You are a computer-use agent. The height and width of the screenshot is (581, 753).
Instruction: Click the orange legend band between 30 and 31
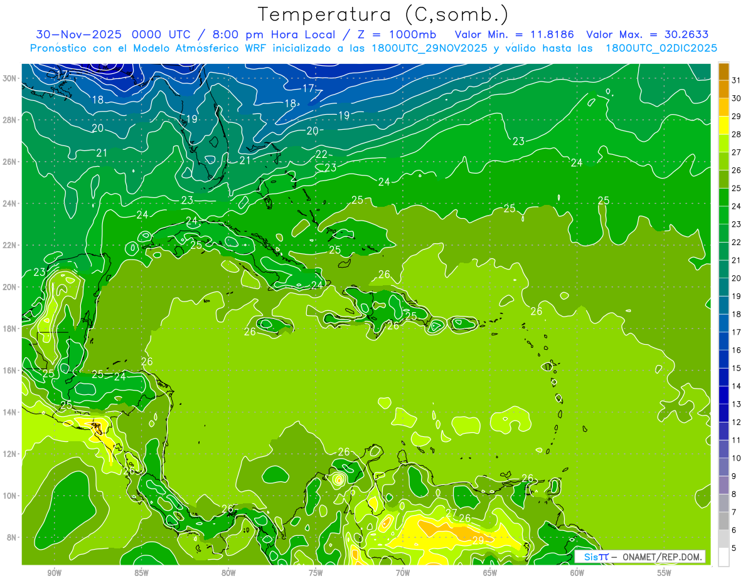click(x=724, y=89)
